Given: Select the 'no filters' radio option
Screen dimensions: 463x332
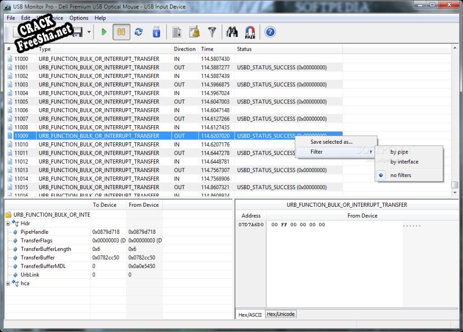Looking at the screenshot, I should pos(400,175).
